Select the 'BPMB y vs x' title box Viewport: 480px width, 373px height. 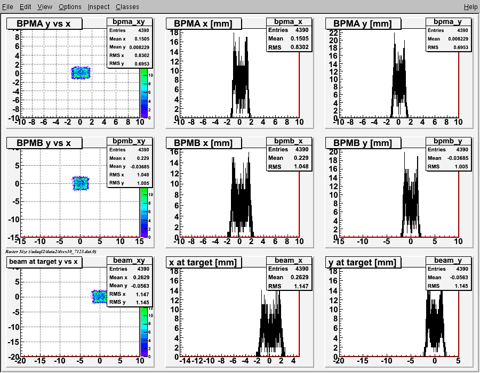click(44, 143)
